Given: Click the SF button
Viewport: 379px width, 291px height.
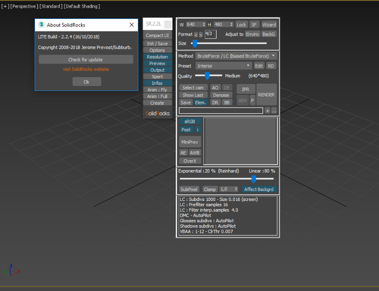Looking at the screenshot, I should point(254,25).
